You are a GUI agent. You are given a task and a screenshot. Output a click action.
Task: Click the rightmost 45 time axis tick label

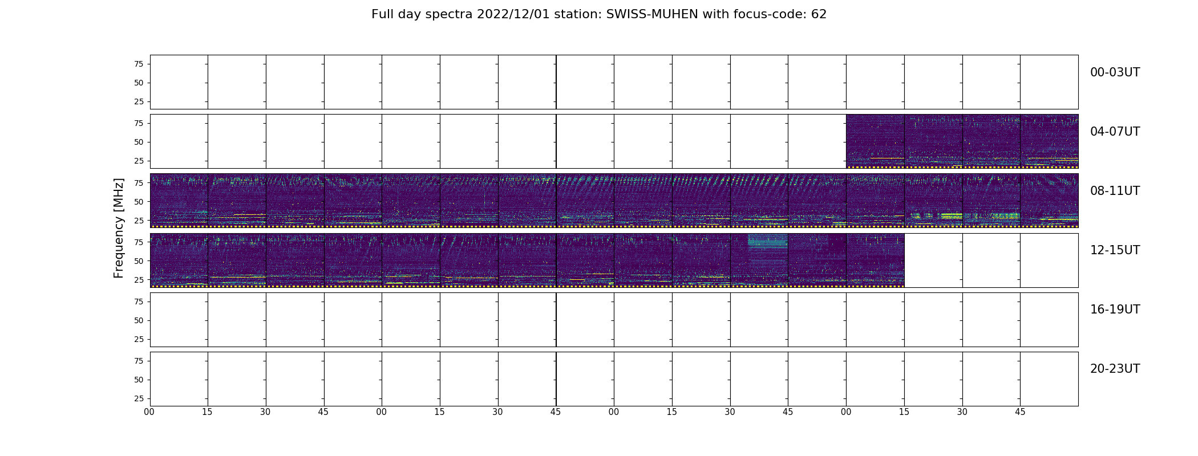pos(1020,412)
